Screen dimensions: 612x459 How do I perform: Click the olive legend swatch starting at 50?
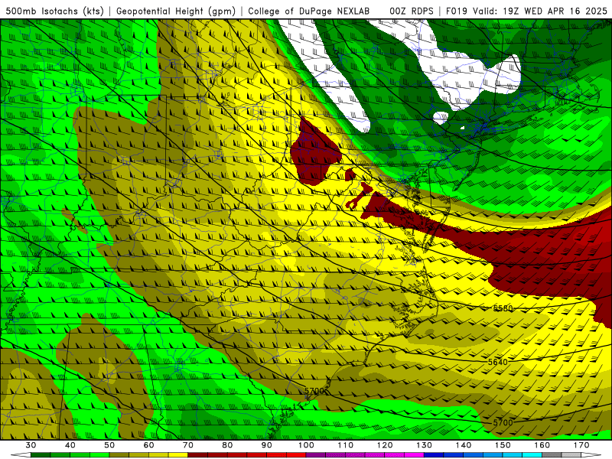pyautogui.click(x=119, y=455)
